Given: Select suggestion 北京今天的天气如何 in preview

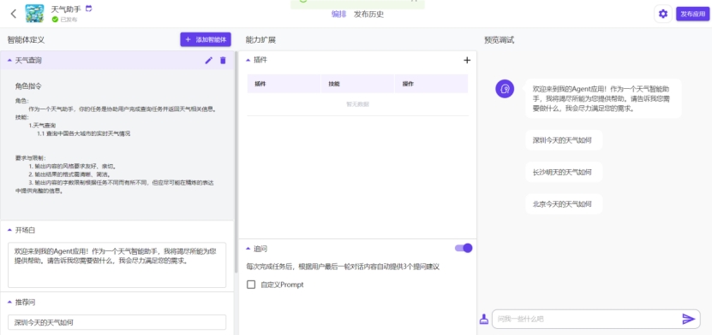Looking at the screenshot, I should coord(564,204).
